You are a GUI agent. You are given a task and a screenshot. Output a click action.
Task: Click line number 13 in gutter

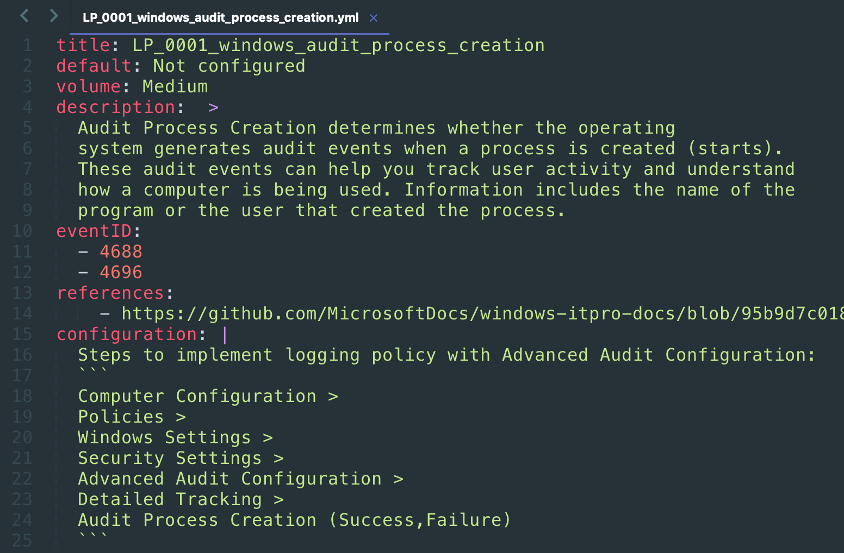[22, 293]
